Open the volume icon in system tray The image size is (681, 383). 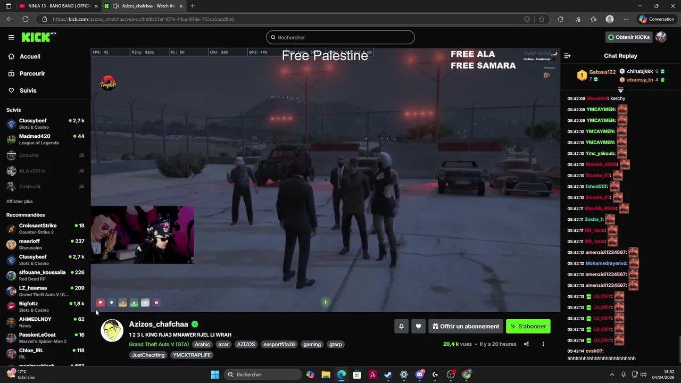[x=644, y=374]
